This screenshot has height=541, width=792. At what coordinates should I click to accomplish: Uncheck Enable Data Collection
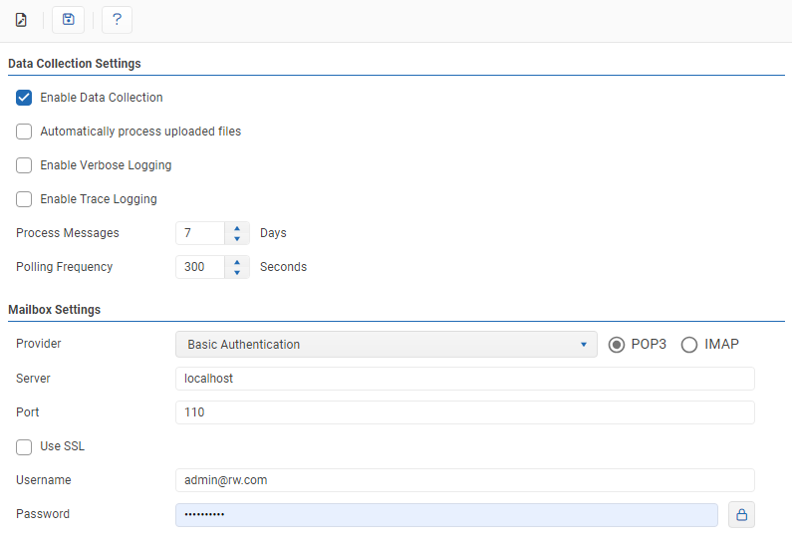(24, 98)
